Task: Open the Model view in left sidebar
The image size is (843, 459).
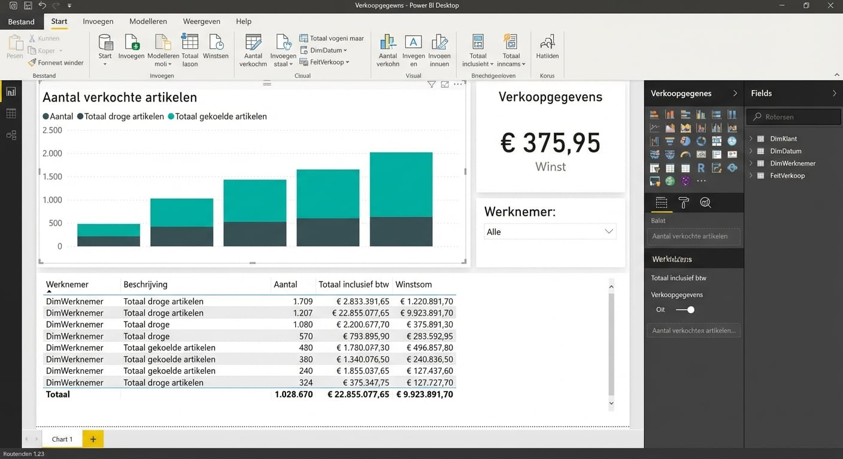Action: coord(11,135)
